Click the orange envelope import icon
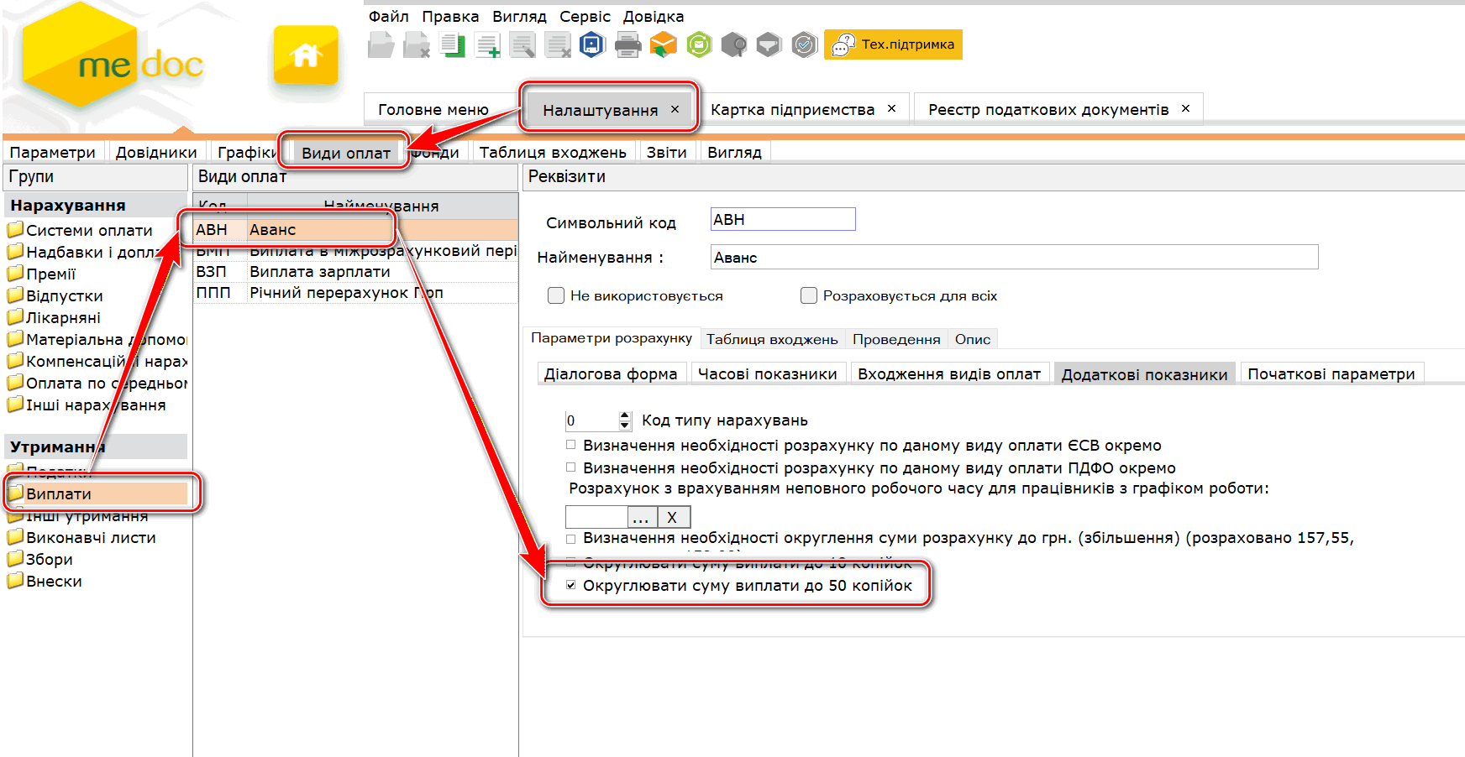The image size is (1465, 757). 663,44
